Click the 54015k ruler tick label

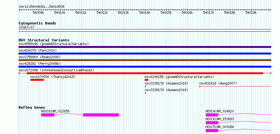point(166,13)
